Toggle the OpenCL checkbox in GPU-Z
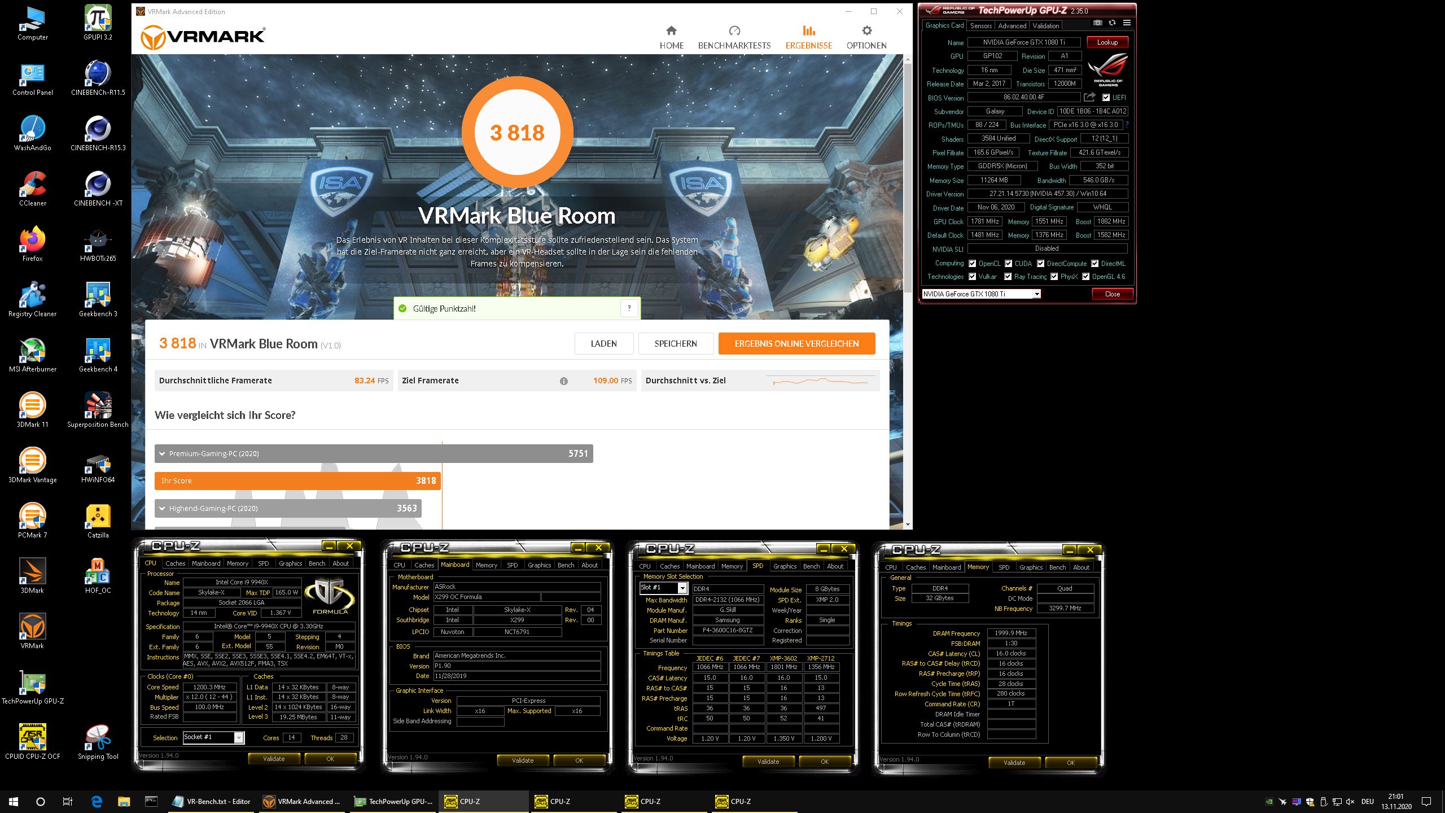1445x813 pixels. pyautogui.click(x=972, y=264)
